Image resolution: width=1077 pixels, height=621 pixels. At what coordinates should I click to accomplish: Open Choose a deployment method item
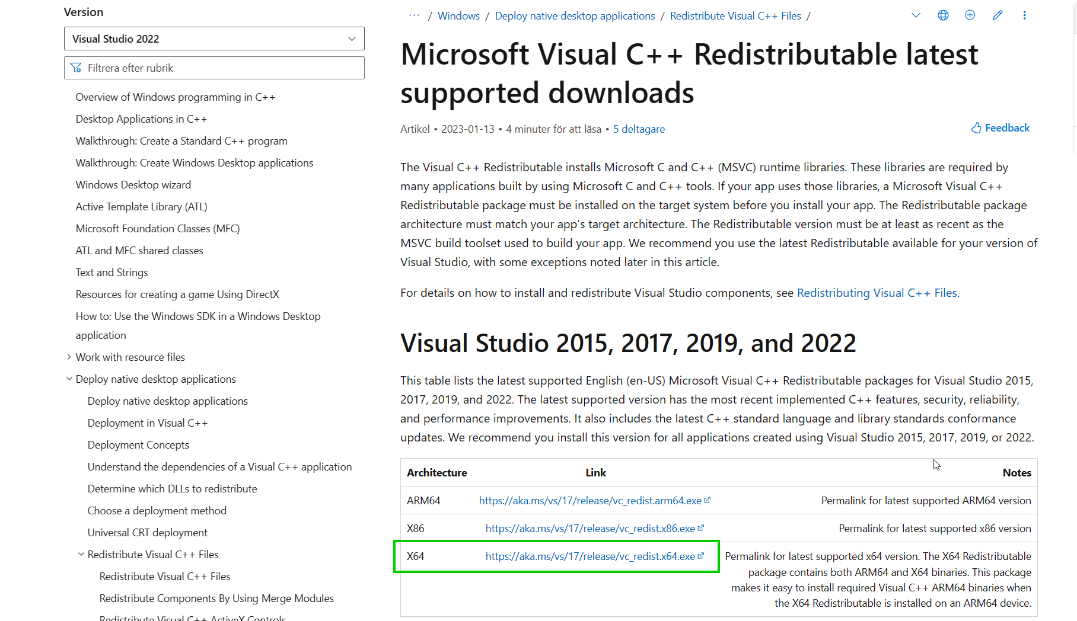157,511
